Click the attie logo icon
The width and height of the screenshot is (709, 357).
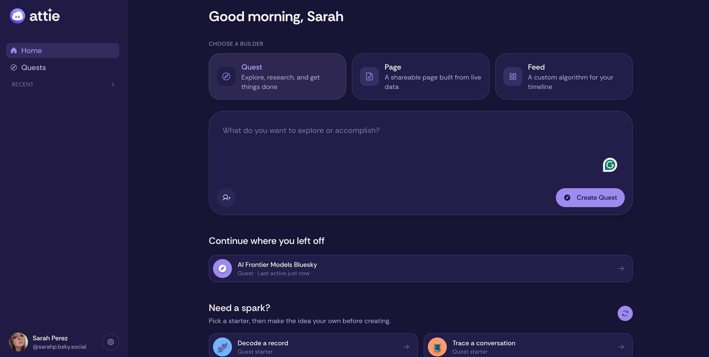(x=18, y=16)
